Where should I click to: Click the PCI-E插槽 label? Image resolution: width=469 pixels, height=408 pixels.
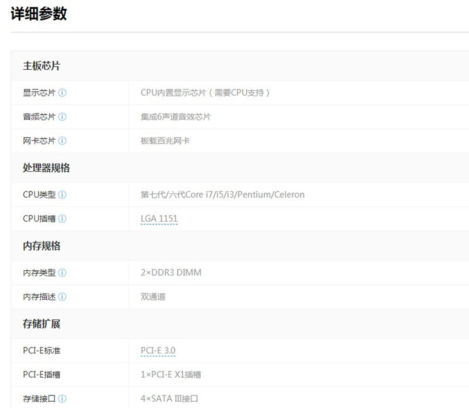42,375
